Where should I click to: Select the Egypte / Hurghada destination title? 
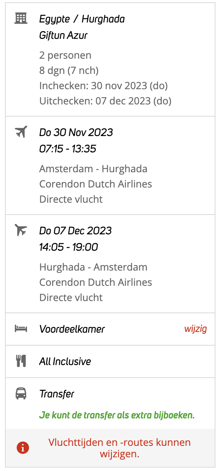pyautogui.click(x=82, y=19)
